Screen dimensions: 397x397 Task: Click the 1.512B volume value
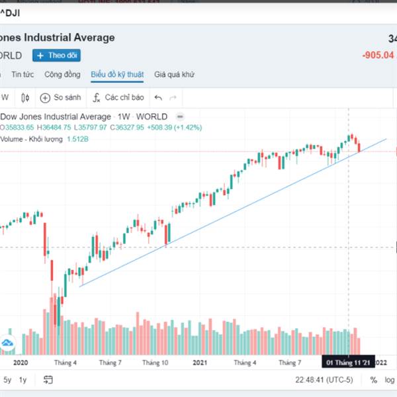pos(77,139)
